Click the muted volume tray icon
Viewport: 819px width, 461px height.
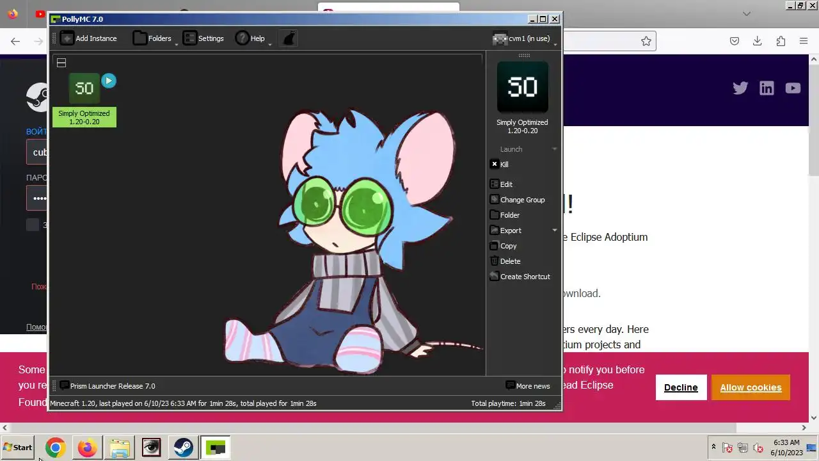[758, 448]
